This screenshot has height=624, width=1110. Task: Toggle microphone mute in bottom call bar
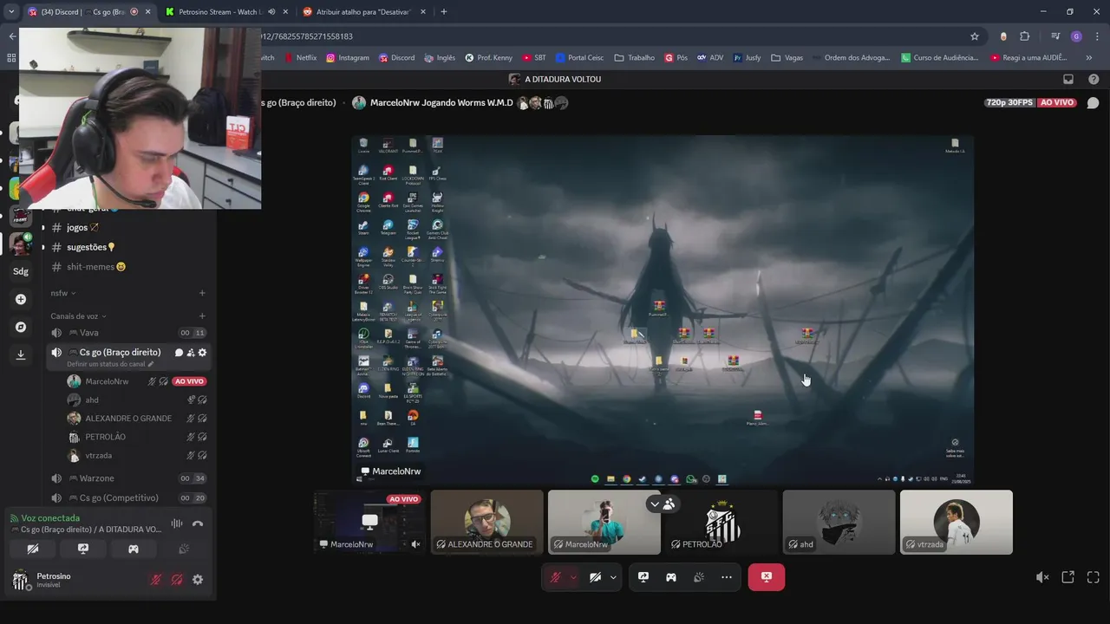pyautogui.click(x=556, y=577)
